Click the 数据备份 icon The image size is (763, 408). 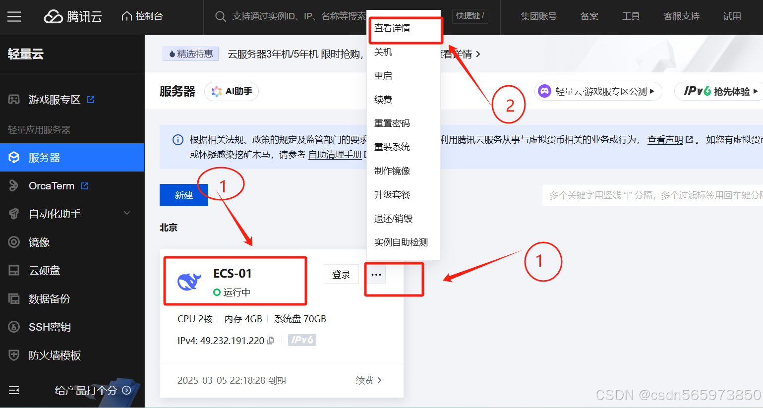(x=14, y=299)
